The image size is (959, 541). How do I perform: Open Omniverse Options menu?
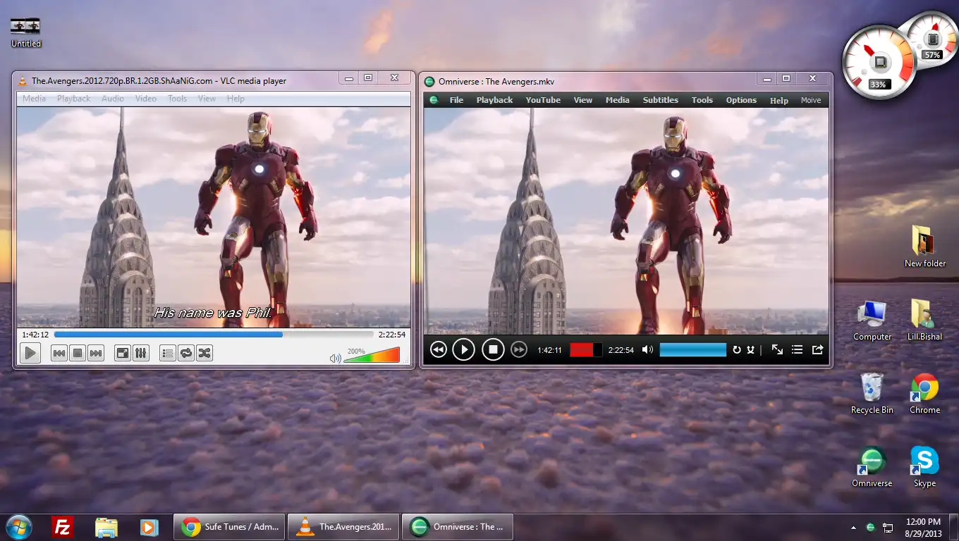pos(741,100)
